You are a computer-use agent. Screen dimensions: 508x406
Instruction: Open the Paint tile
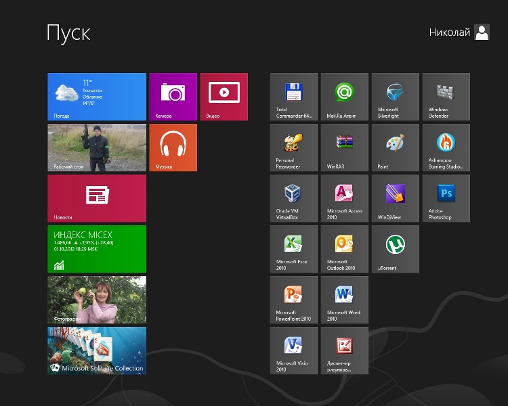pos(396,148)
